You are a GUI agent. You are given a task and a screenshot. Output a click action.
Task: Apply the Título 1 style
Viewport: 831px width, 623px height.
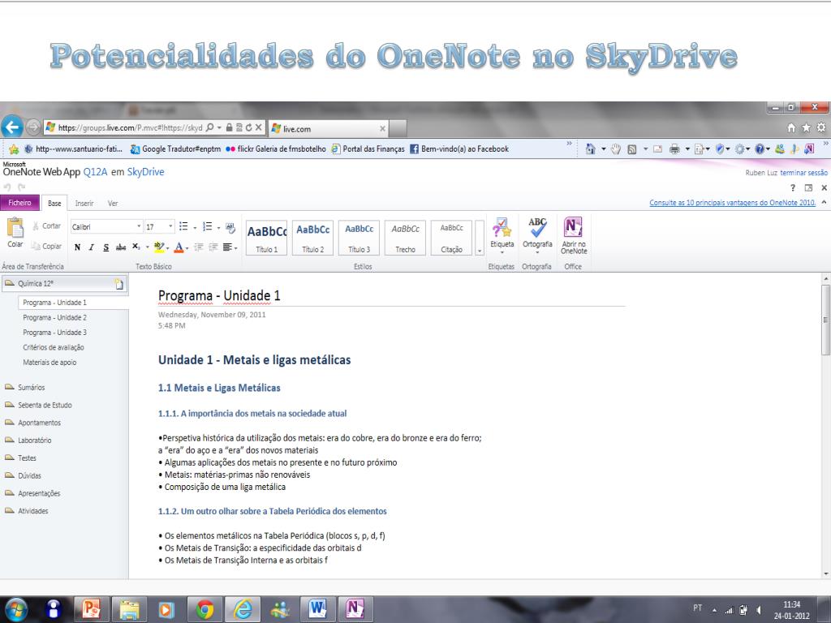point(266,238)
